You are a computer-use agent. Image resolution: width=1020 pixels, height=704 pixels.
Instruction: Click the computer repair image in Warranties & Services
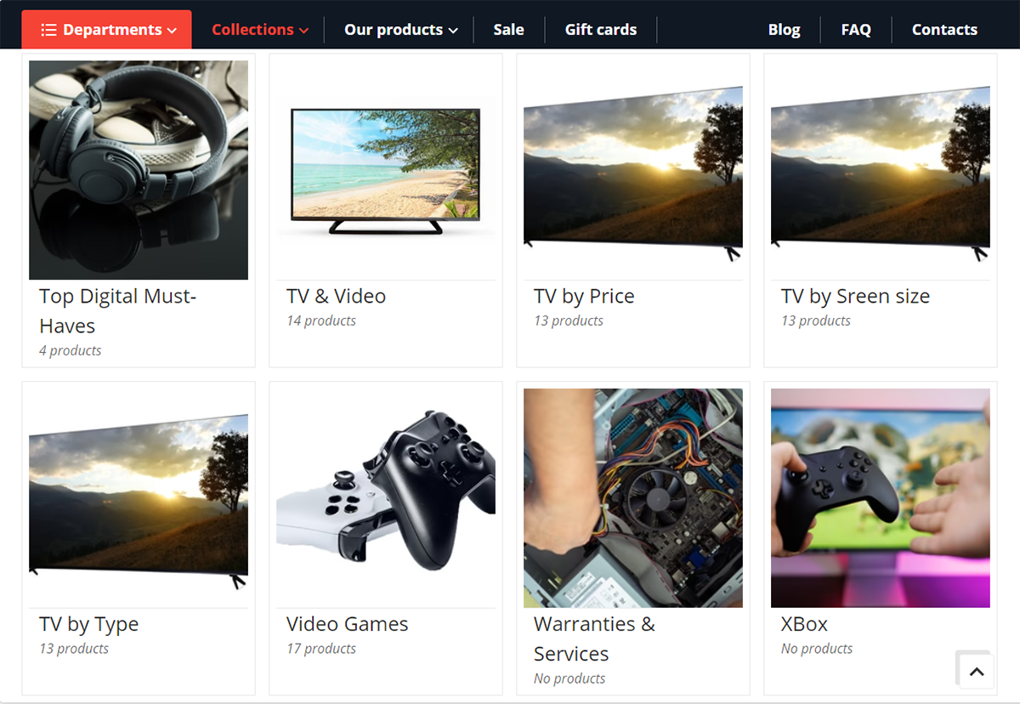pyautogui.click(x=632, y=497)
